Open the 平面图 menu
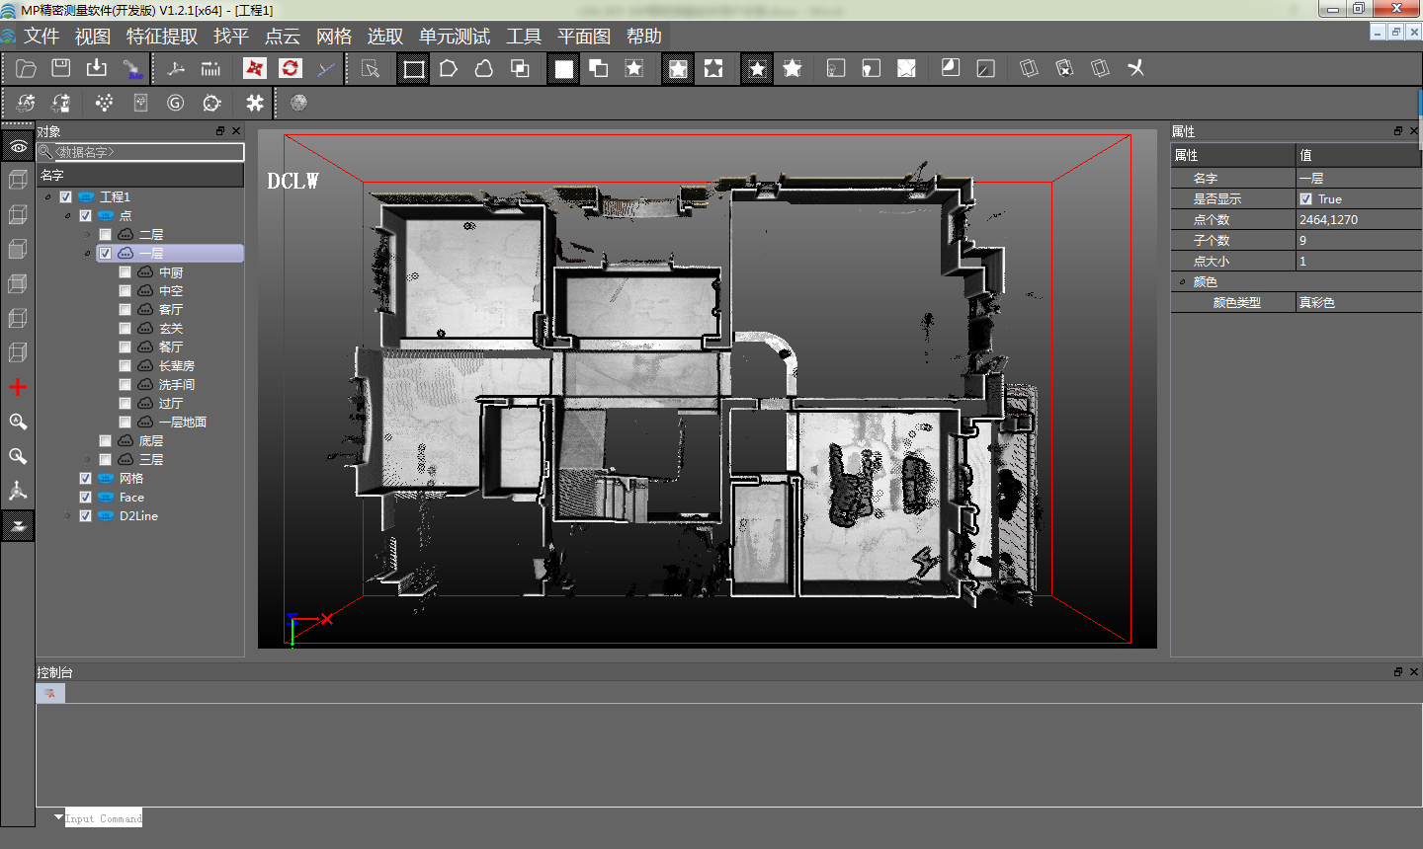Image resolution: width=1423 pixels, height=849 pixels. pyautogui.click(x=583, y=37)
